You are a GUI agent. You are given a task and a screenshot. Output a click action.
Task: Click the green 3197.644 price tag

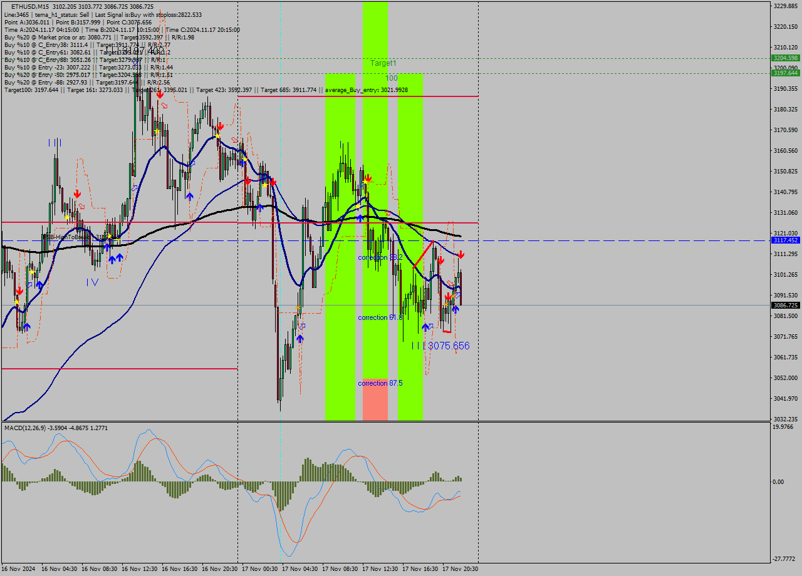point(785,73)
